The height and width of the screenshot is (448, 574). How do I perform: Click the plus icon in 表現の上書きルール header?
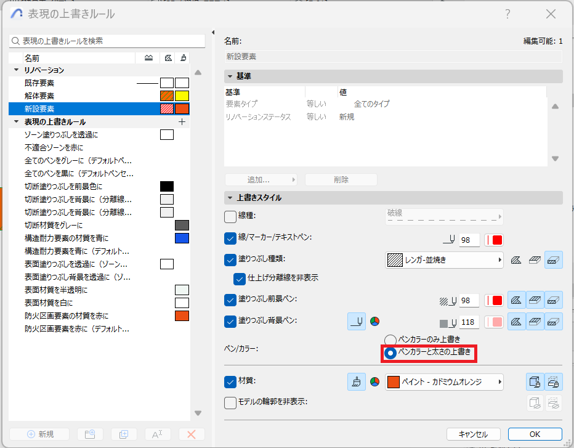coord(182,121)
